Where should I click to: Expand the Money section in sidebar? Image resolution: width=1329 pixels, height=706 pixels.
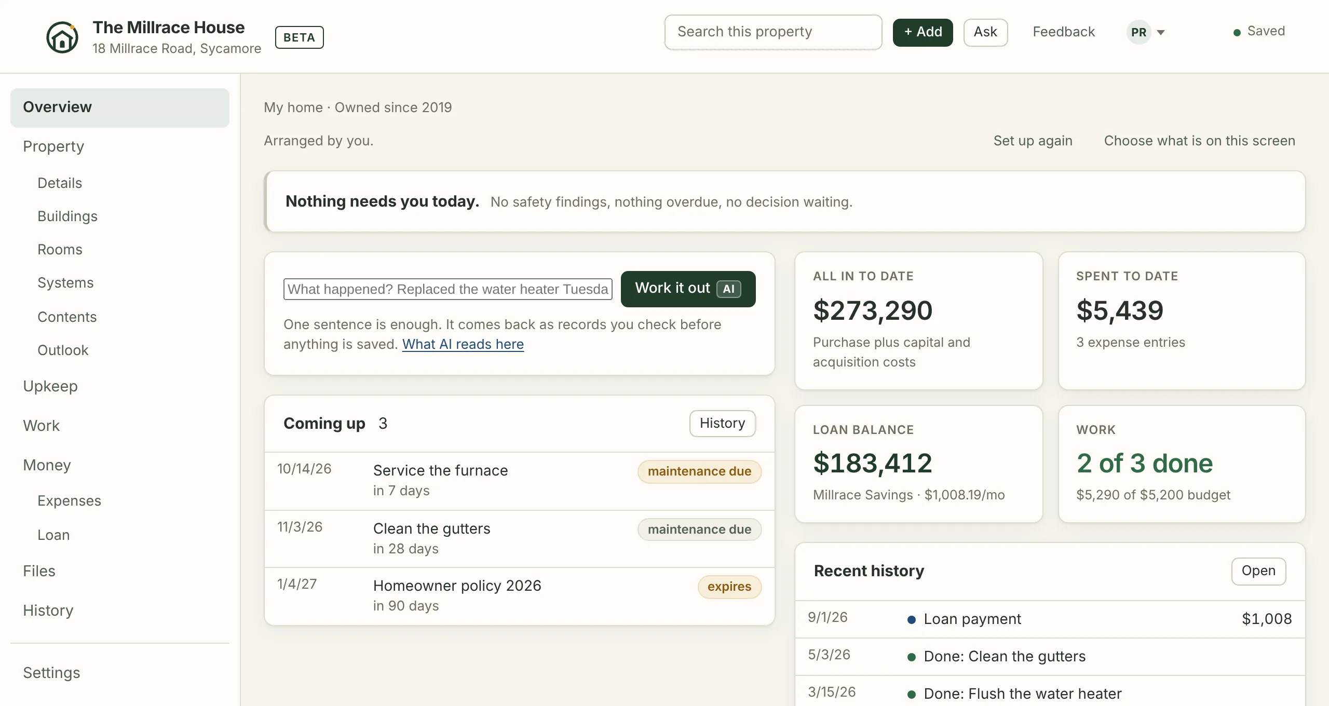47,465
